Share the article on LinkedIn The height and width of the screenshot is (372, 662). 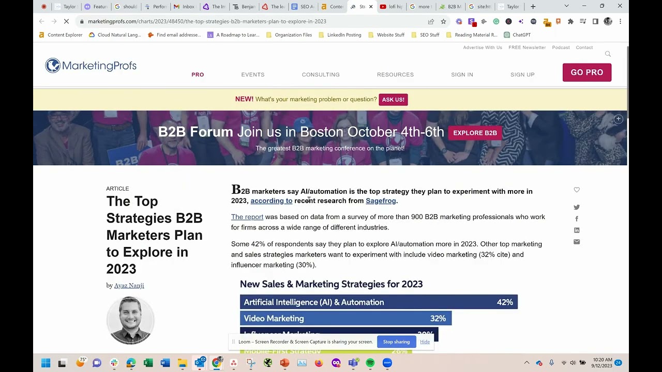coord(577,230)
